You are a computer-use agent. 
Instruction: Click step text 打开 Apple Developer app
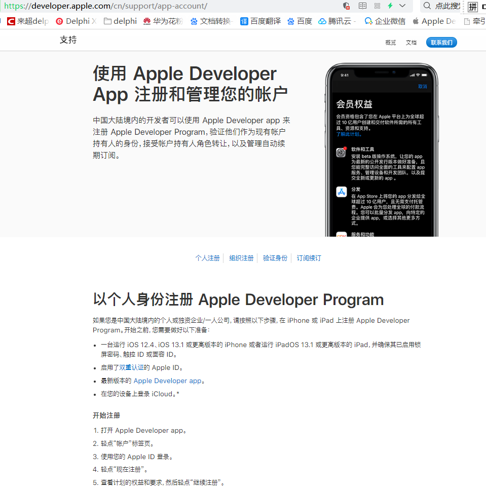[x=144, y=430]
